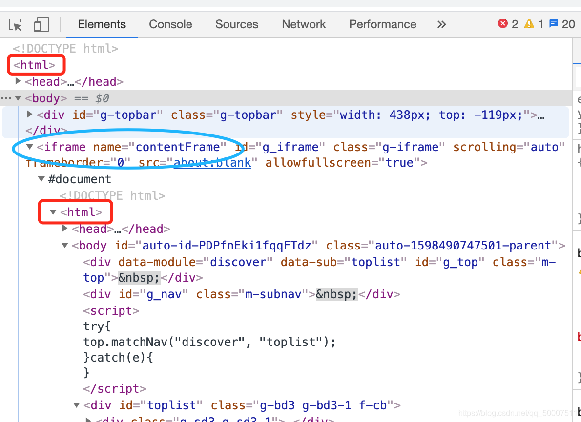Click the data-sub toplist attribute
This screenshot has width=581, height=422.
pyautogui.click(x=344, y=262)
